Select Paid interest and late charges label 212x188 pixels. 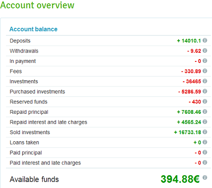pos(45,163)
